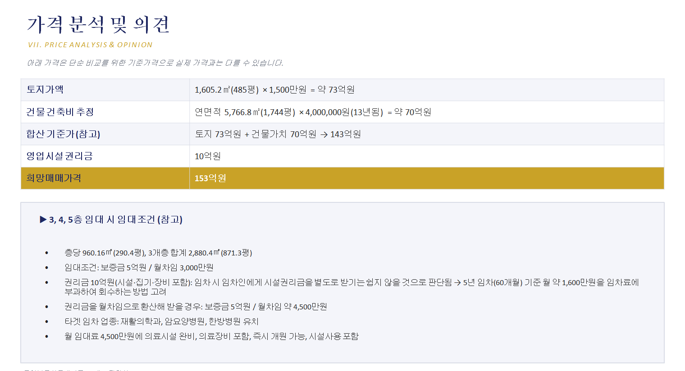Select the 합산기준가(참고) row label
Image resolution: width=685 pixels, height=371 pixels.
click(x=105, y=134)
